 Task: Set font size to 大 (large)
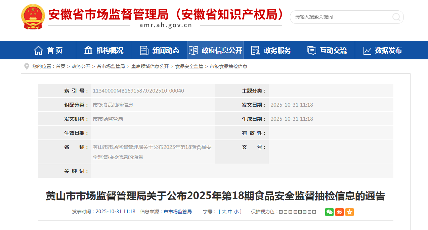(224, 212)
